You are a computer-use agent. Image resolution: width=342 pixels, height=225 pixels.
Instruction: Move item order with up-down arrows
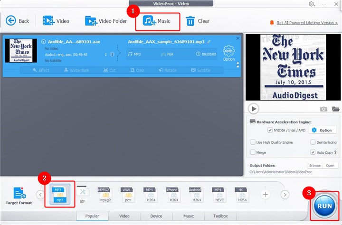238,65
